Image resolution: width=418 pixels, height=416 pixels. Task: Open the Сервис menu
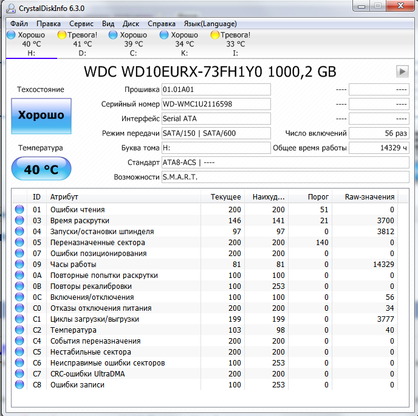(81, 24)
